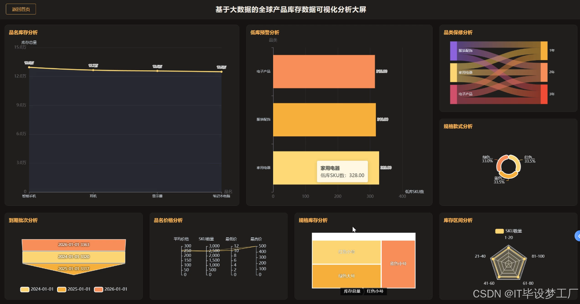Click the 平均价格 parallel axis label
The width and height of the screenshot is (580, 304).
point(181,239)
